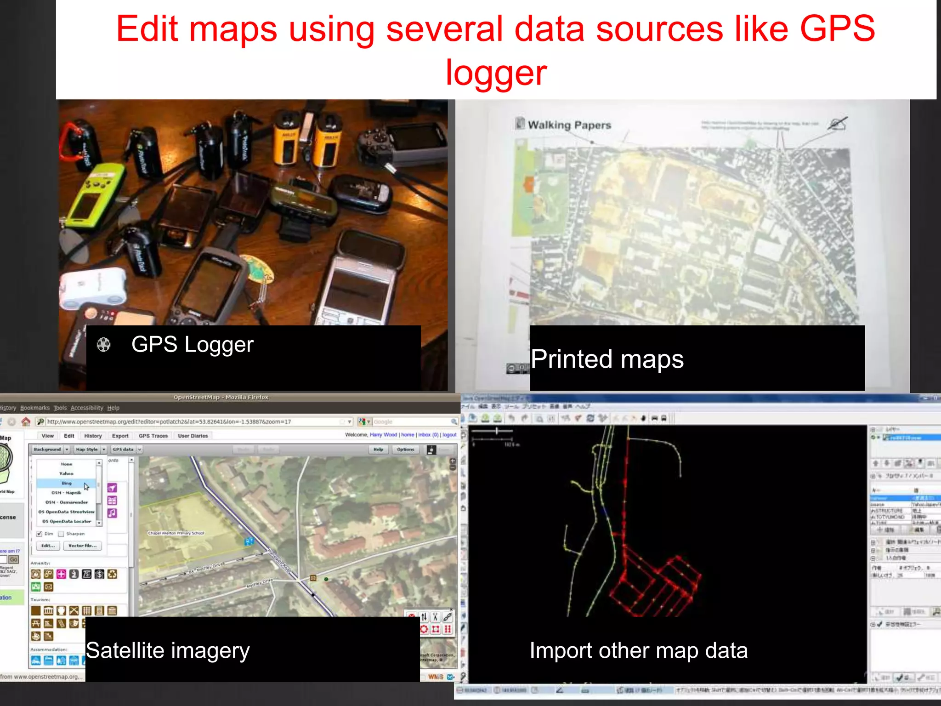The height and width of the screenshot is (706, 941).
Task: Select the pink gift-box preset icon
Action: point(112,500)
